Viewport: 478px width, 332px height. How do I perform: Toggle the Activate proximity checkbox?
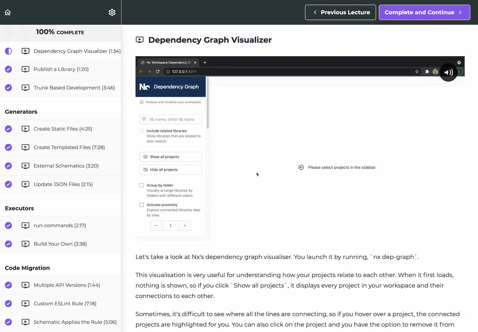coord(142,205)
